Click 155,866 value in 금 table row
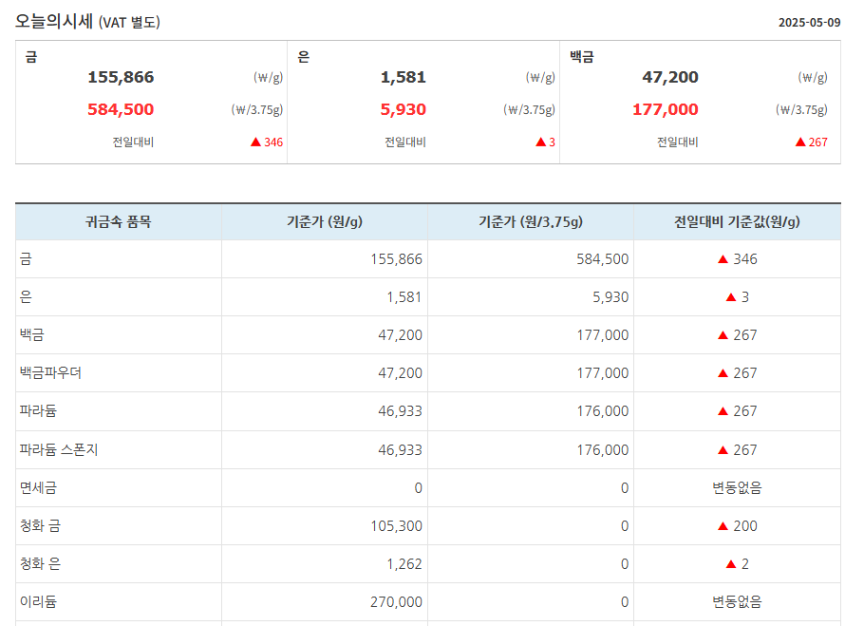 (396, 259)
